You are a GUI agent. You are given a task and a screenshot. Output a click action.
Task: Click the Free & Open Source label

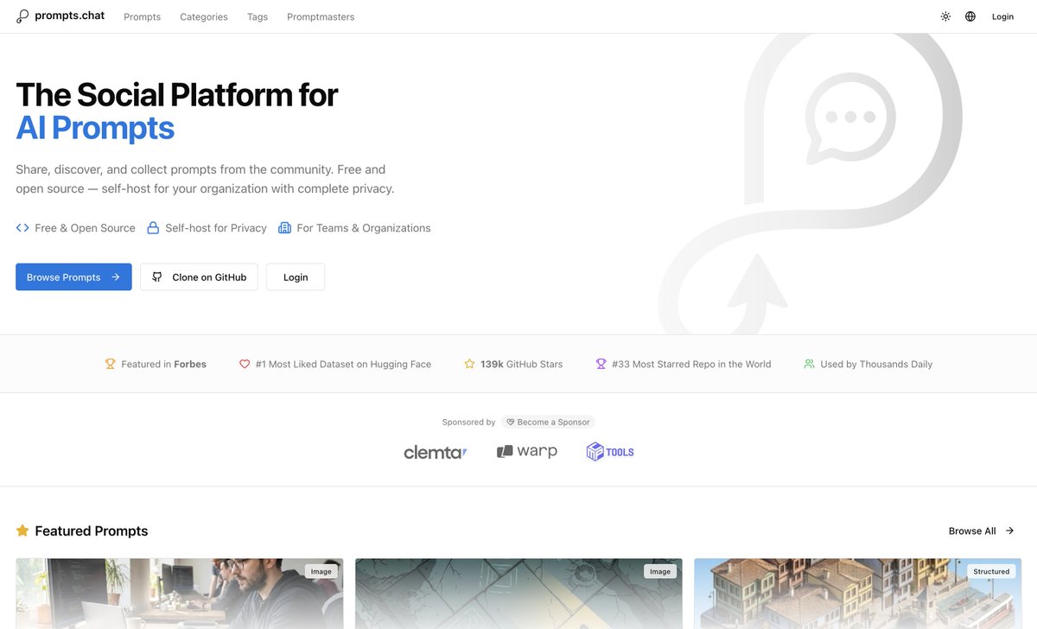coord(85,228)
